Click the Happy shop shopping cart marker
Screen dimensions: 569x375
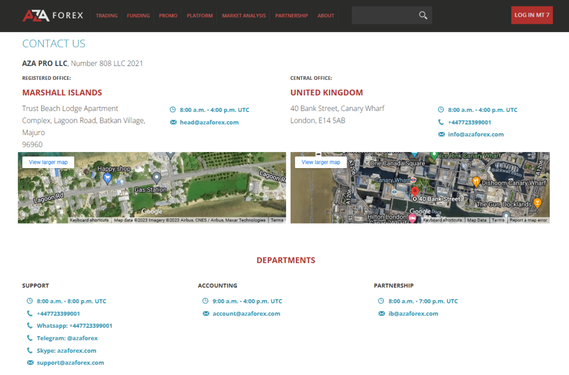tap(107, 178)
